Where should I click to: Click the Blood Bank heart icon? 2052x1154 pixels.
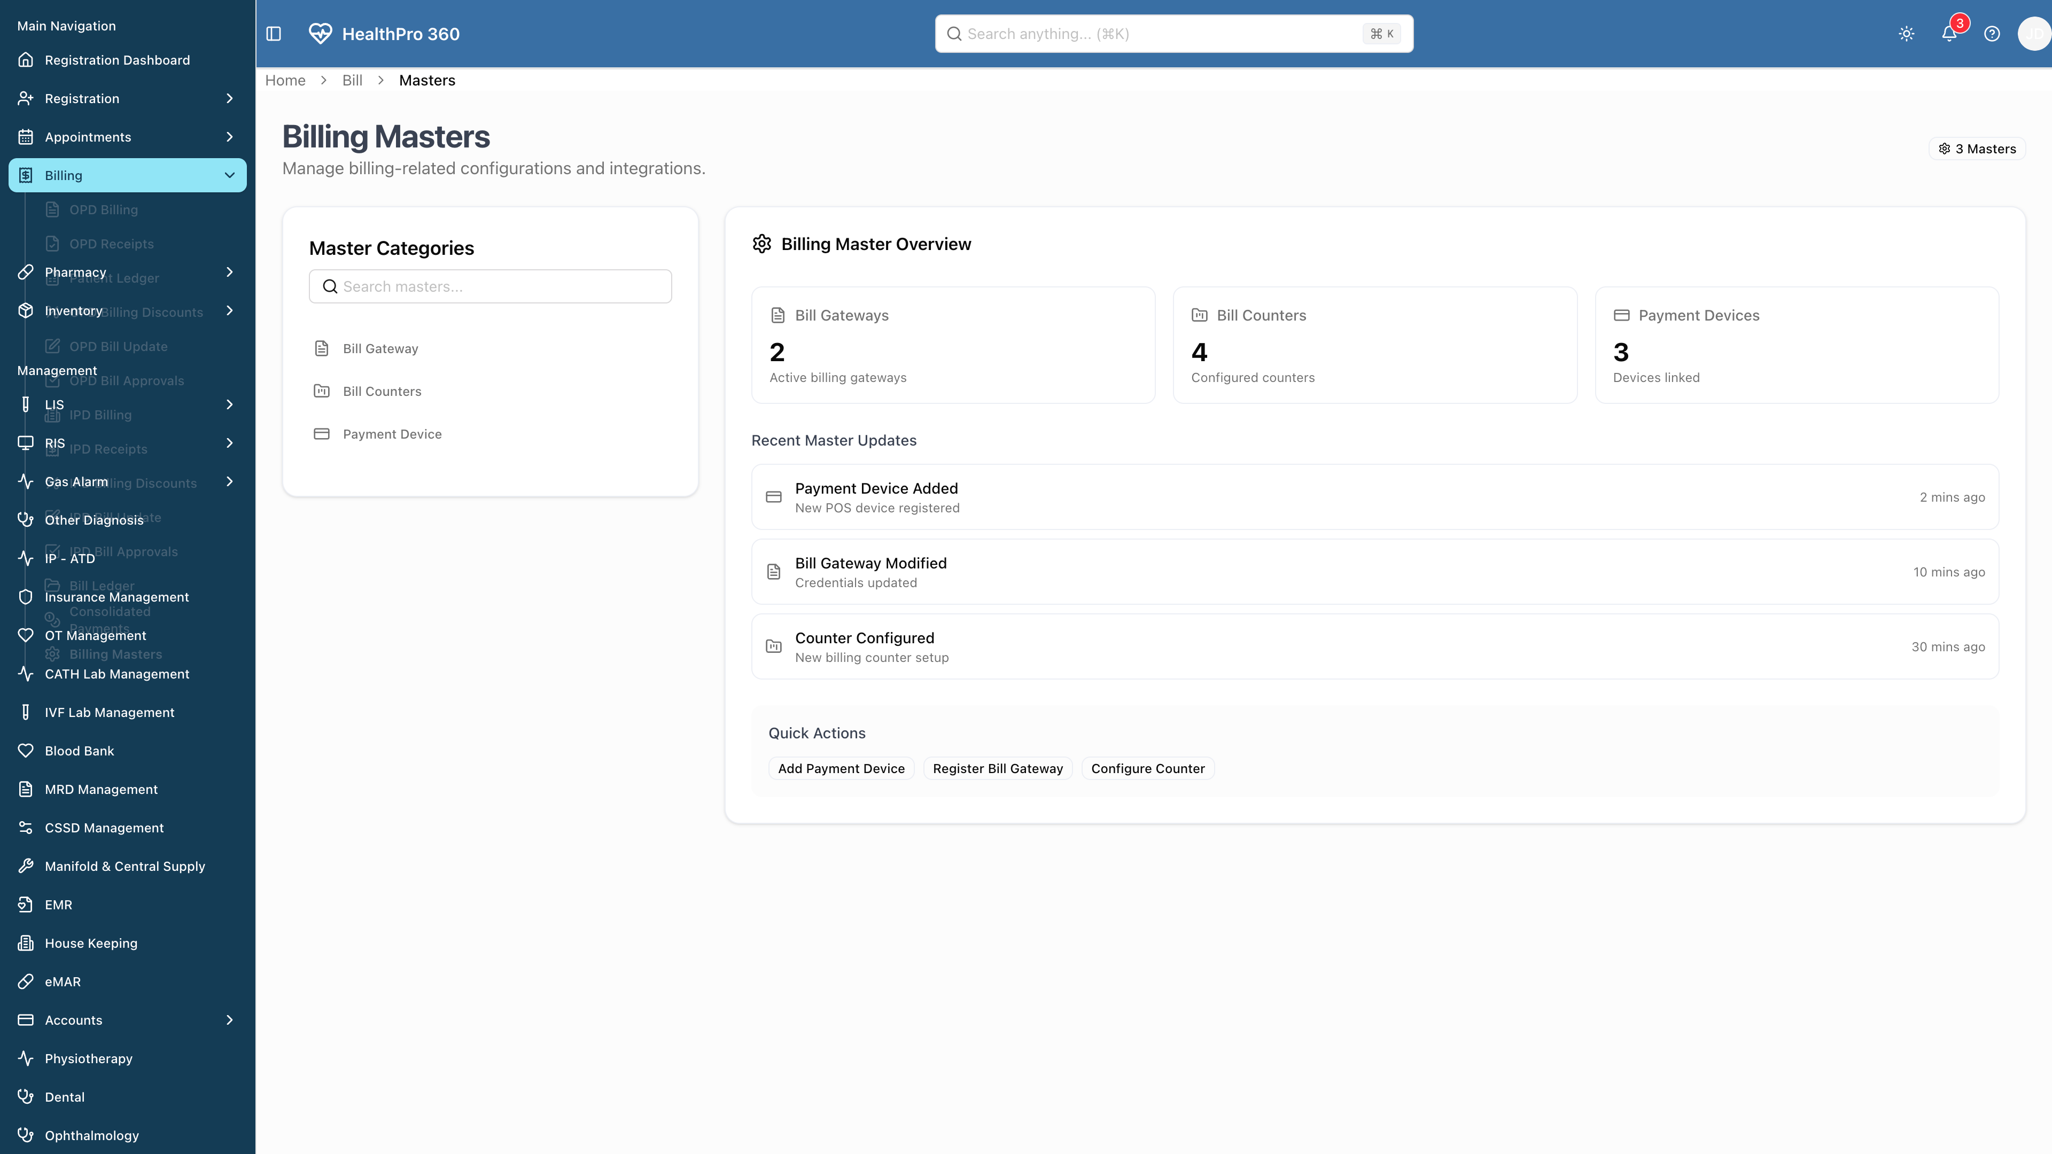(x=26, y=751)
